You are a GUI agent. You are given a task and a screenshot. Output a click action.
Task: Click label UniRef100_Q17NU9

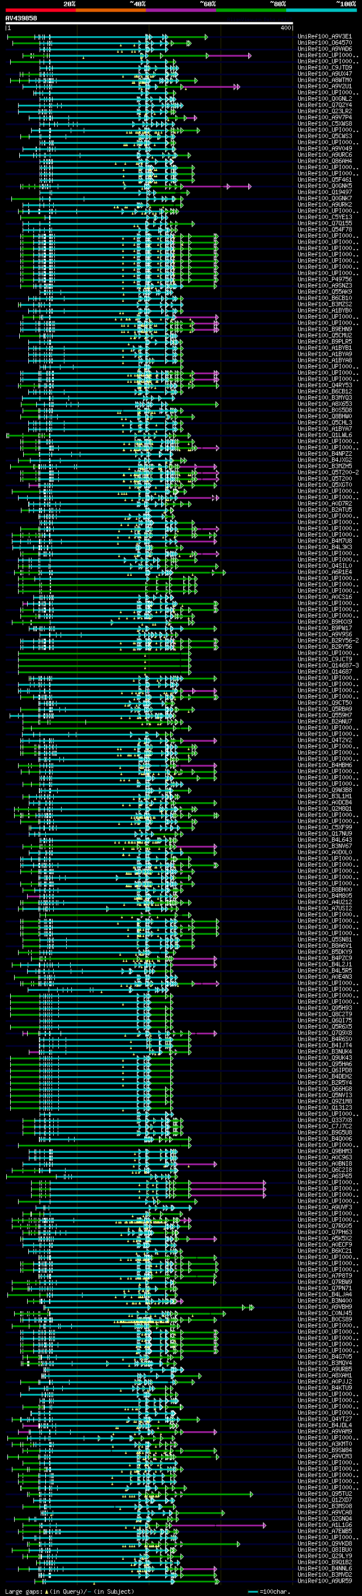point(325,833)
